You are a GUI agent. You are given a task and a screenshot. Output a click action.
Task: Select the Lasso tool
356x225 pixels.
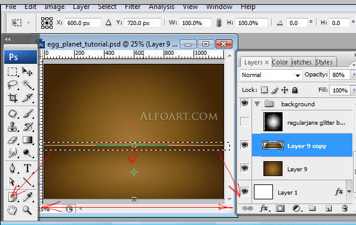(x=13, y=85)
